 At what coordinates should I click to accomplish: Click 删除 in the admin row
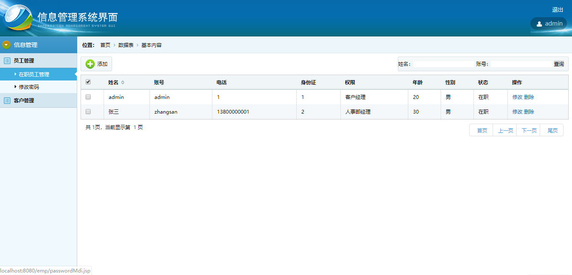[529, 97]
